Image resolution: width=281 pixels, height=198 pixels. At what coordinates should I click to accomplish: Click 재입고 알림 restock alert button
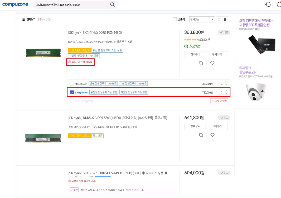219,101
